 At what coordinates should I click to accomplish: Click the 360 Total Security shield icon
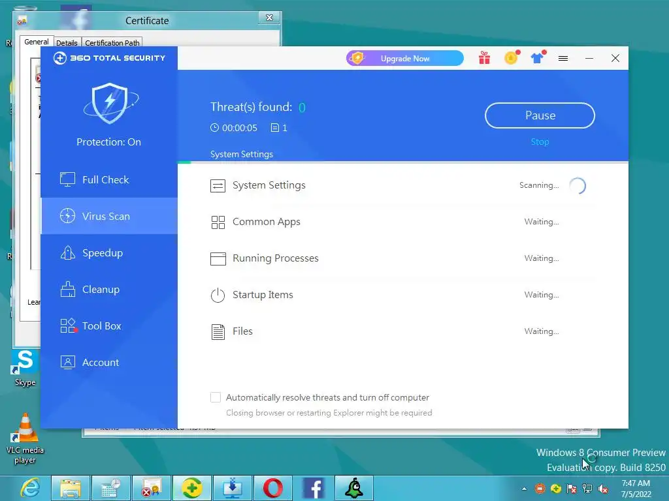[x=110, y=104]
